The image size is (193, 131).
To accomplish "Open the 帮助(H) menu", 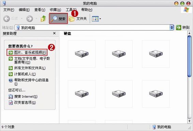I will click(87, 10).
